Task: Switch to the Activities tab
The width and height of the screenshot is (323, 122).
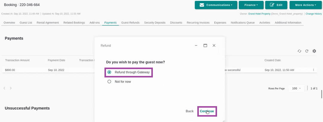Action: [x=265, y=23]
